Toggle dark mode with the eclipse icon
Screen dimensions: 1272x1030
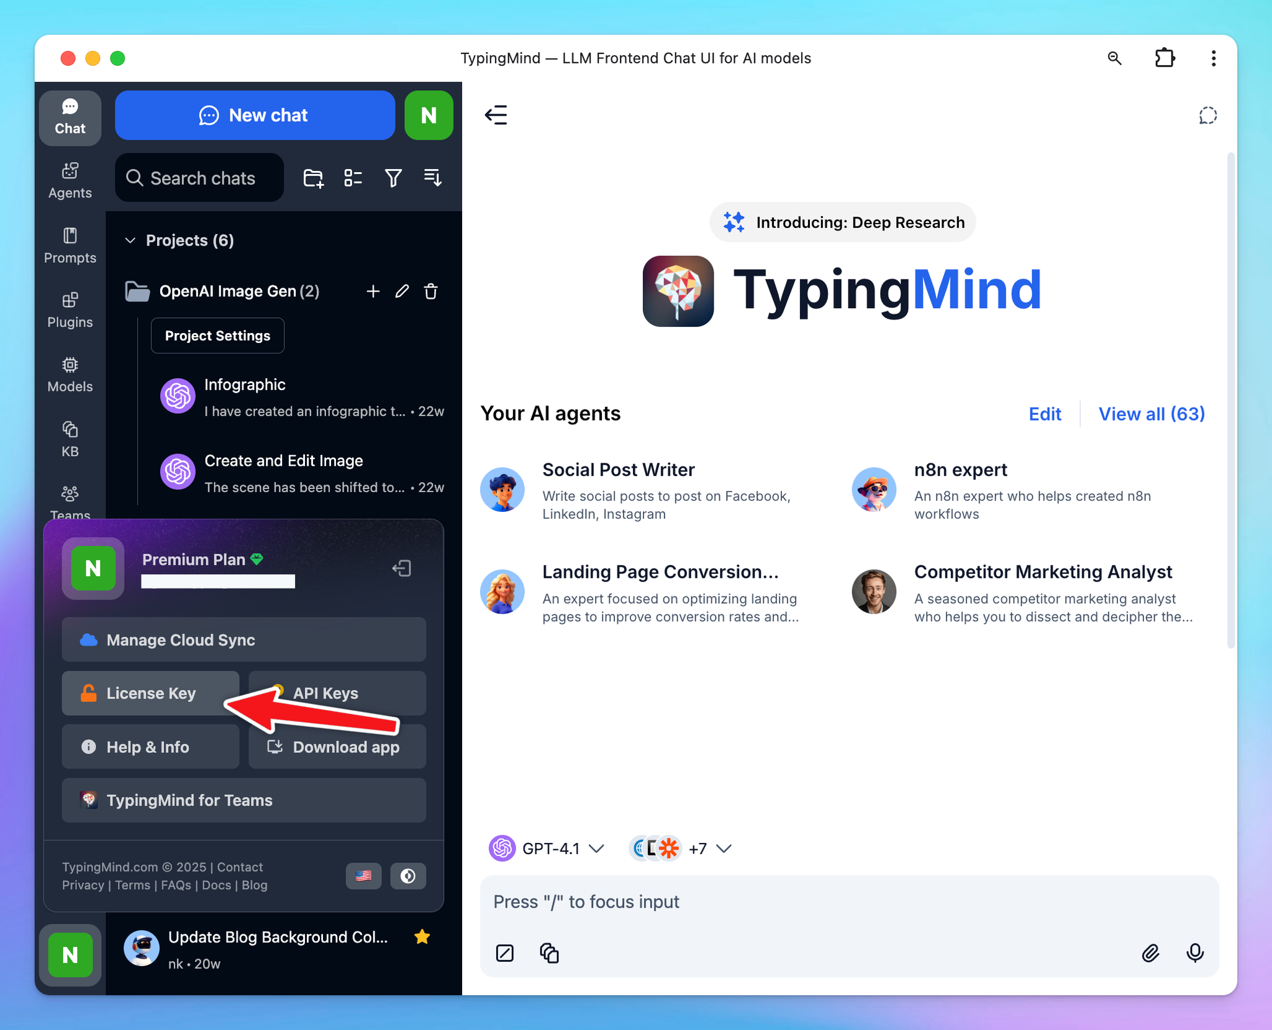407,876
